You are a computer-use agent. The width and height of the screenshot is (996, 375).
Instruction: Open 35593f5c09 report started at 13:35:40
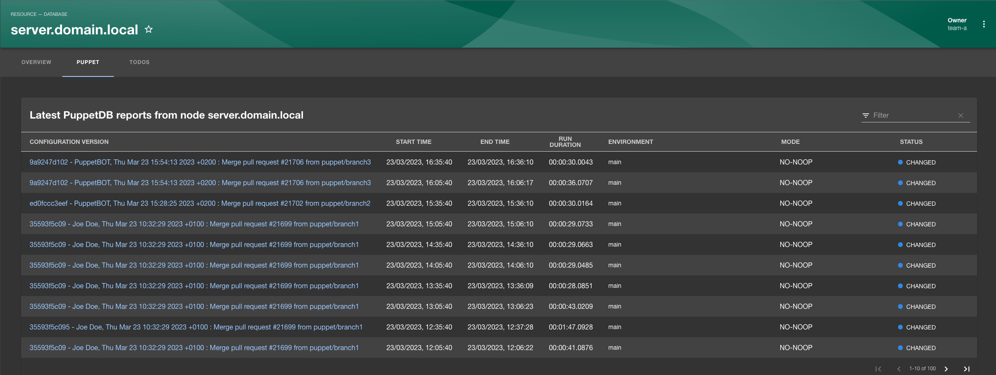click(x=194, y=286)
